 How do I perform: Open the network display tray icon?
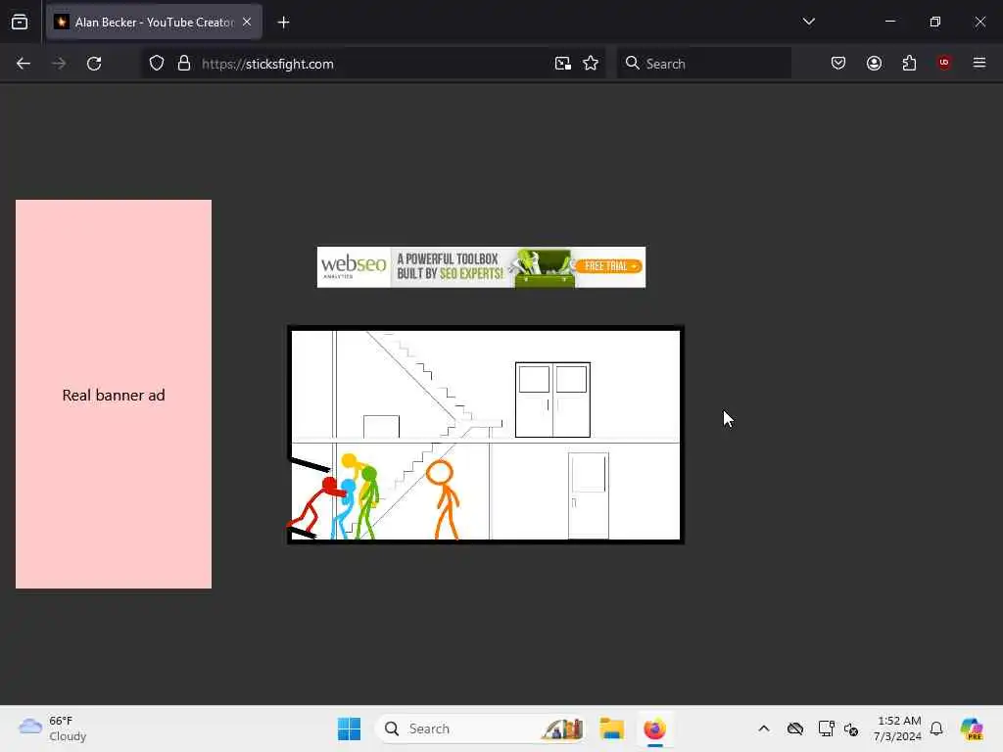tap(826, 728)
